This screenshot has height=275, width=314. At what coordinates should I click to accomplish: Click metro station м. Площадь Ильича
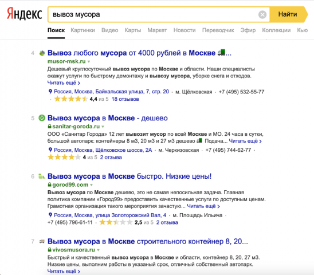[198, 215]
